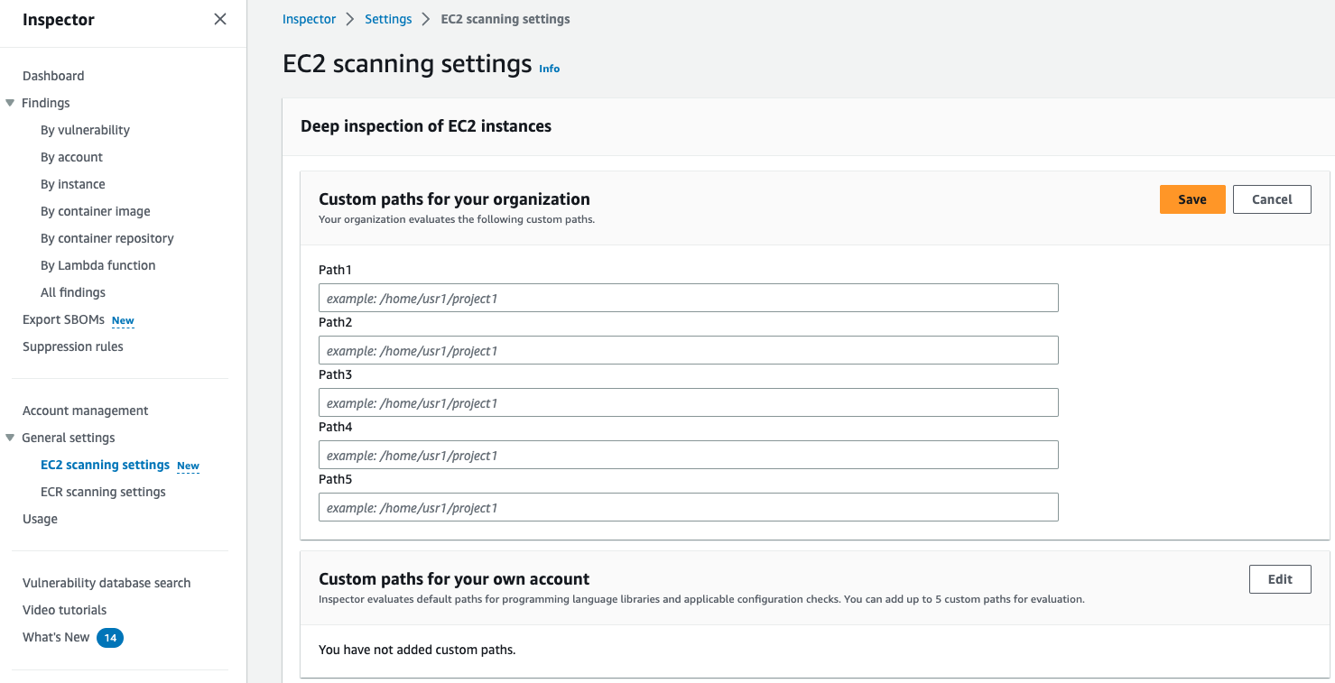Click 'Deep inspection of EC2 instances' heading
The width and height of the screenshot is (1335, 683).
(426, 126)
